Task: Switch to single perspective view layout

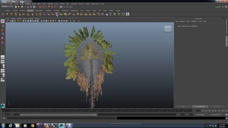Action: [x=2, y=57]
